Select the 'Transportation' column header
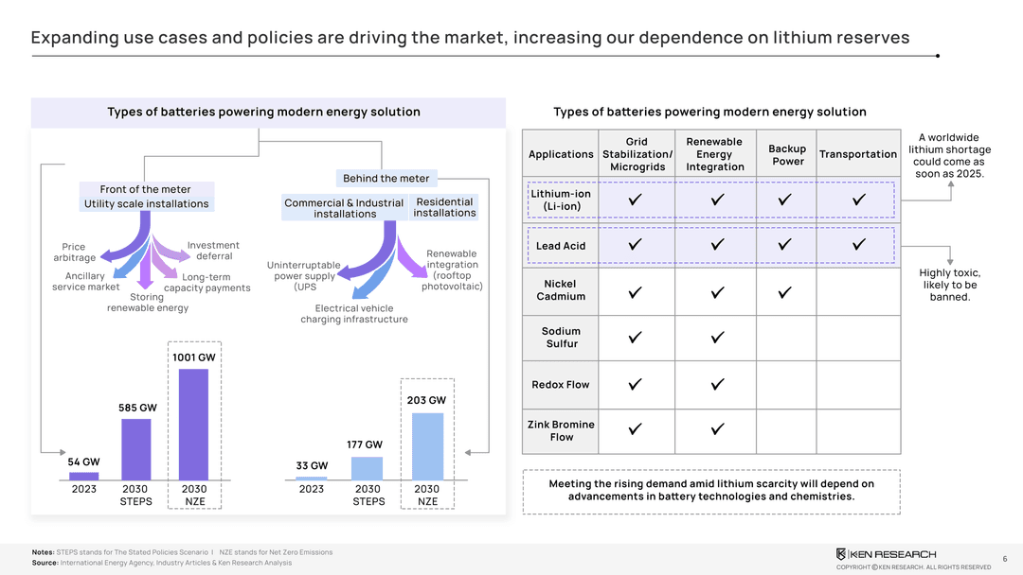 click(x=857, y=154)
